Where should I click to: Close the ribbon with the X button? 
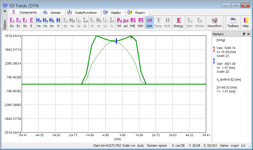tap(5, 11)
